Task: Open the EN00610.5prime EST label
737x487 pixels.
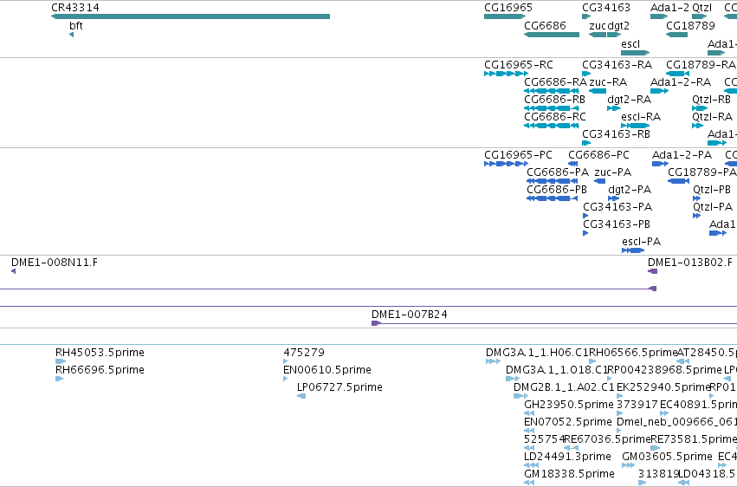Action: pyautogui.click(x=327, y=369)
